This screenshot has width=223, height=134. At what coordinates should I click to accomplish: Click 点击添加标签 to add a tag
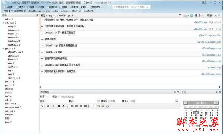67,97
